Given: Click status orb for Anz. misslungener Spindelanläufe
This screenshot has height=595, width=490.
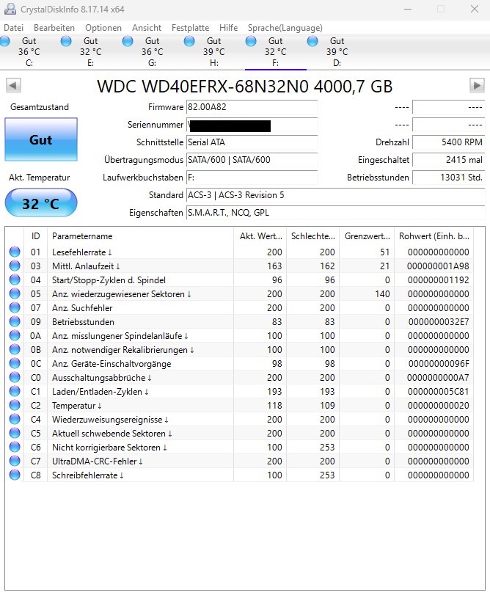Looking at the screenshot, I should click(15, 335).
